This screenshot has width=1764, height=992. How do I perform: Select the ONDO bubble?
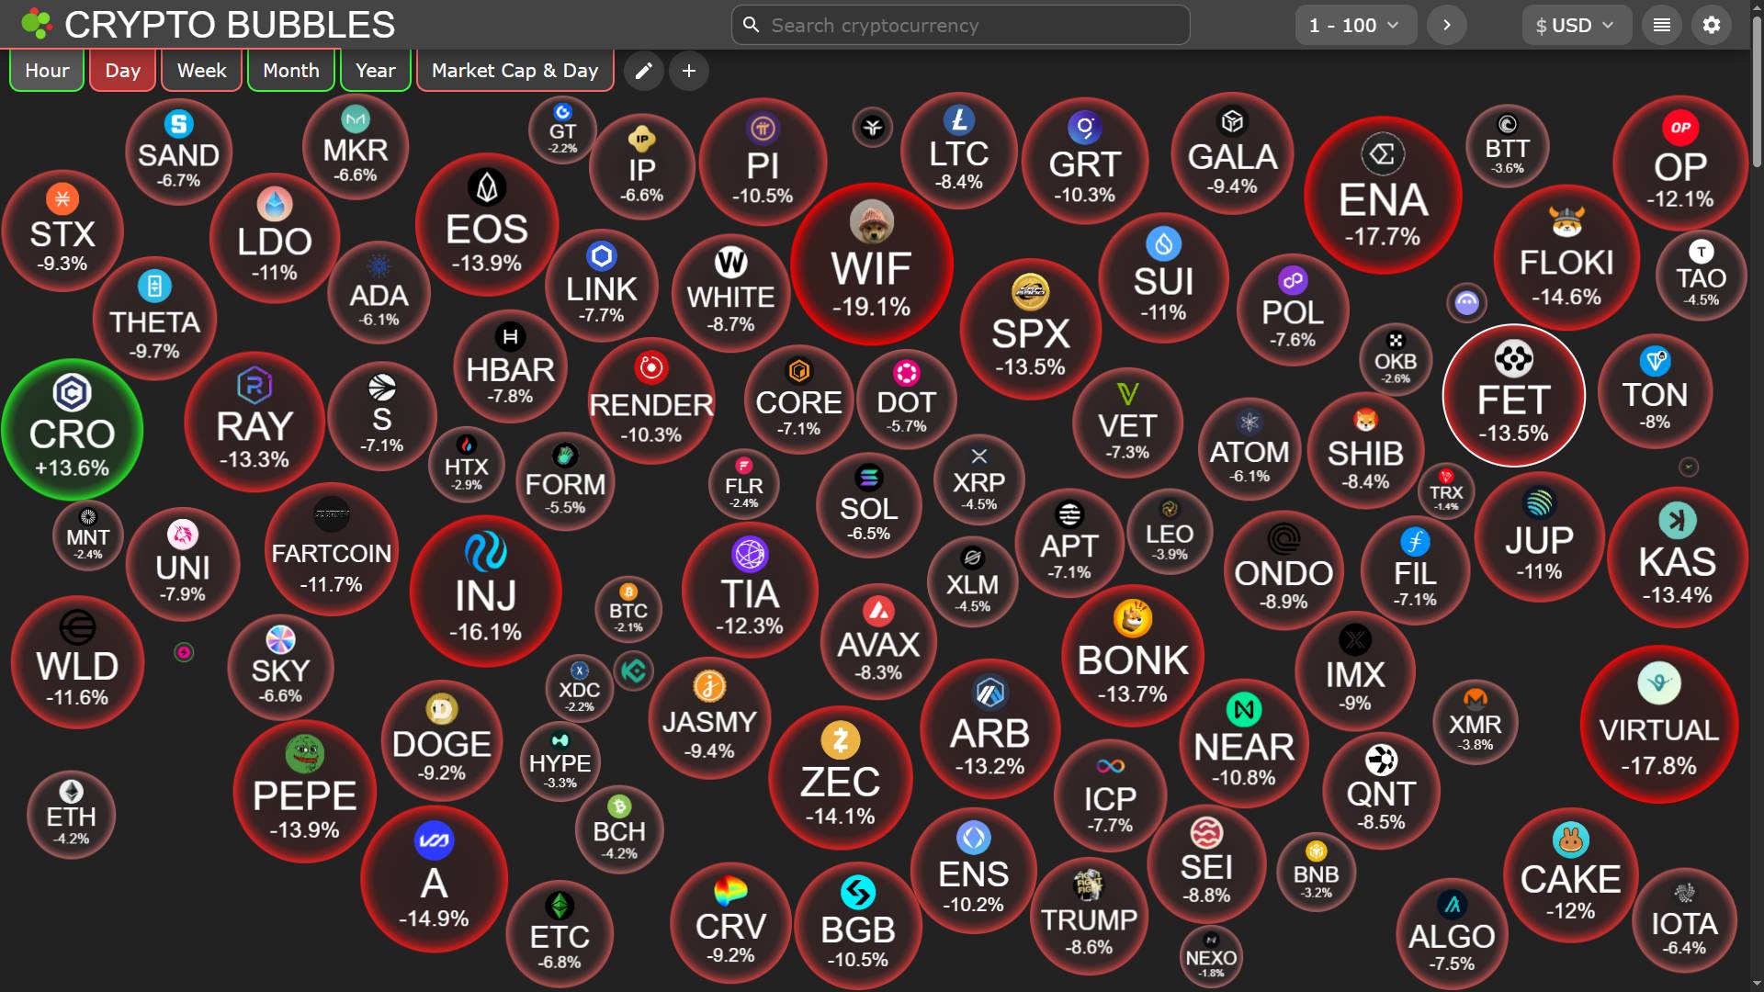[x=1283, y=569]
